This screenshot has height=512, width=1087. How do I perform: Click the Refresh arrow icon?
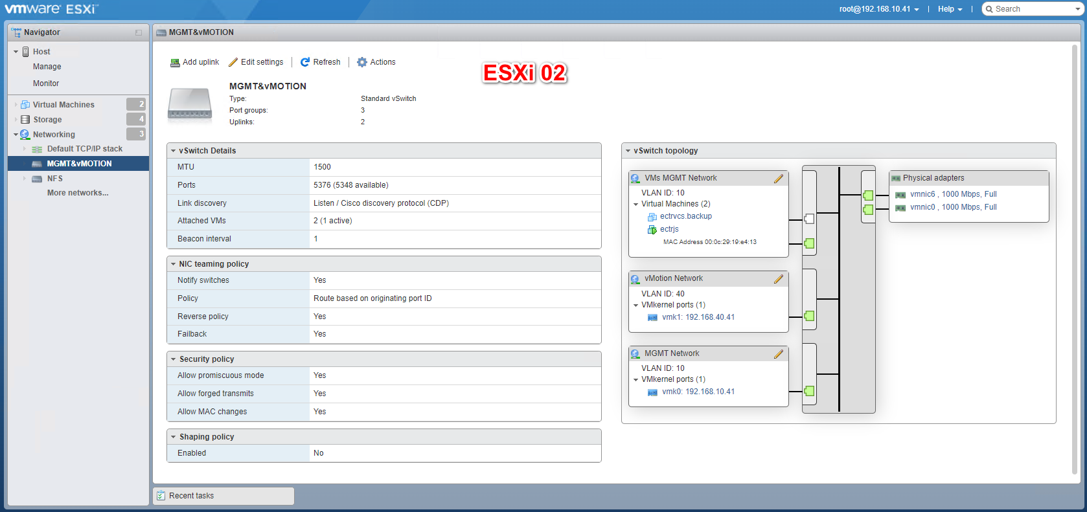pyautogui.click(x=305, y=62)
